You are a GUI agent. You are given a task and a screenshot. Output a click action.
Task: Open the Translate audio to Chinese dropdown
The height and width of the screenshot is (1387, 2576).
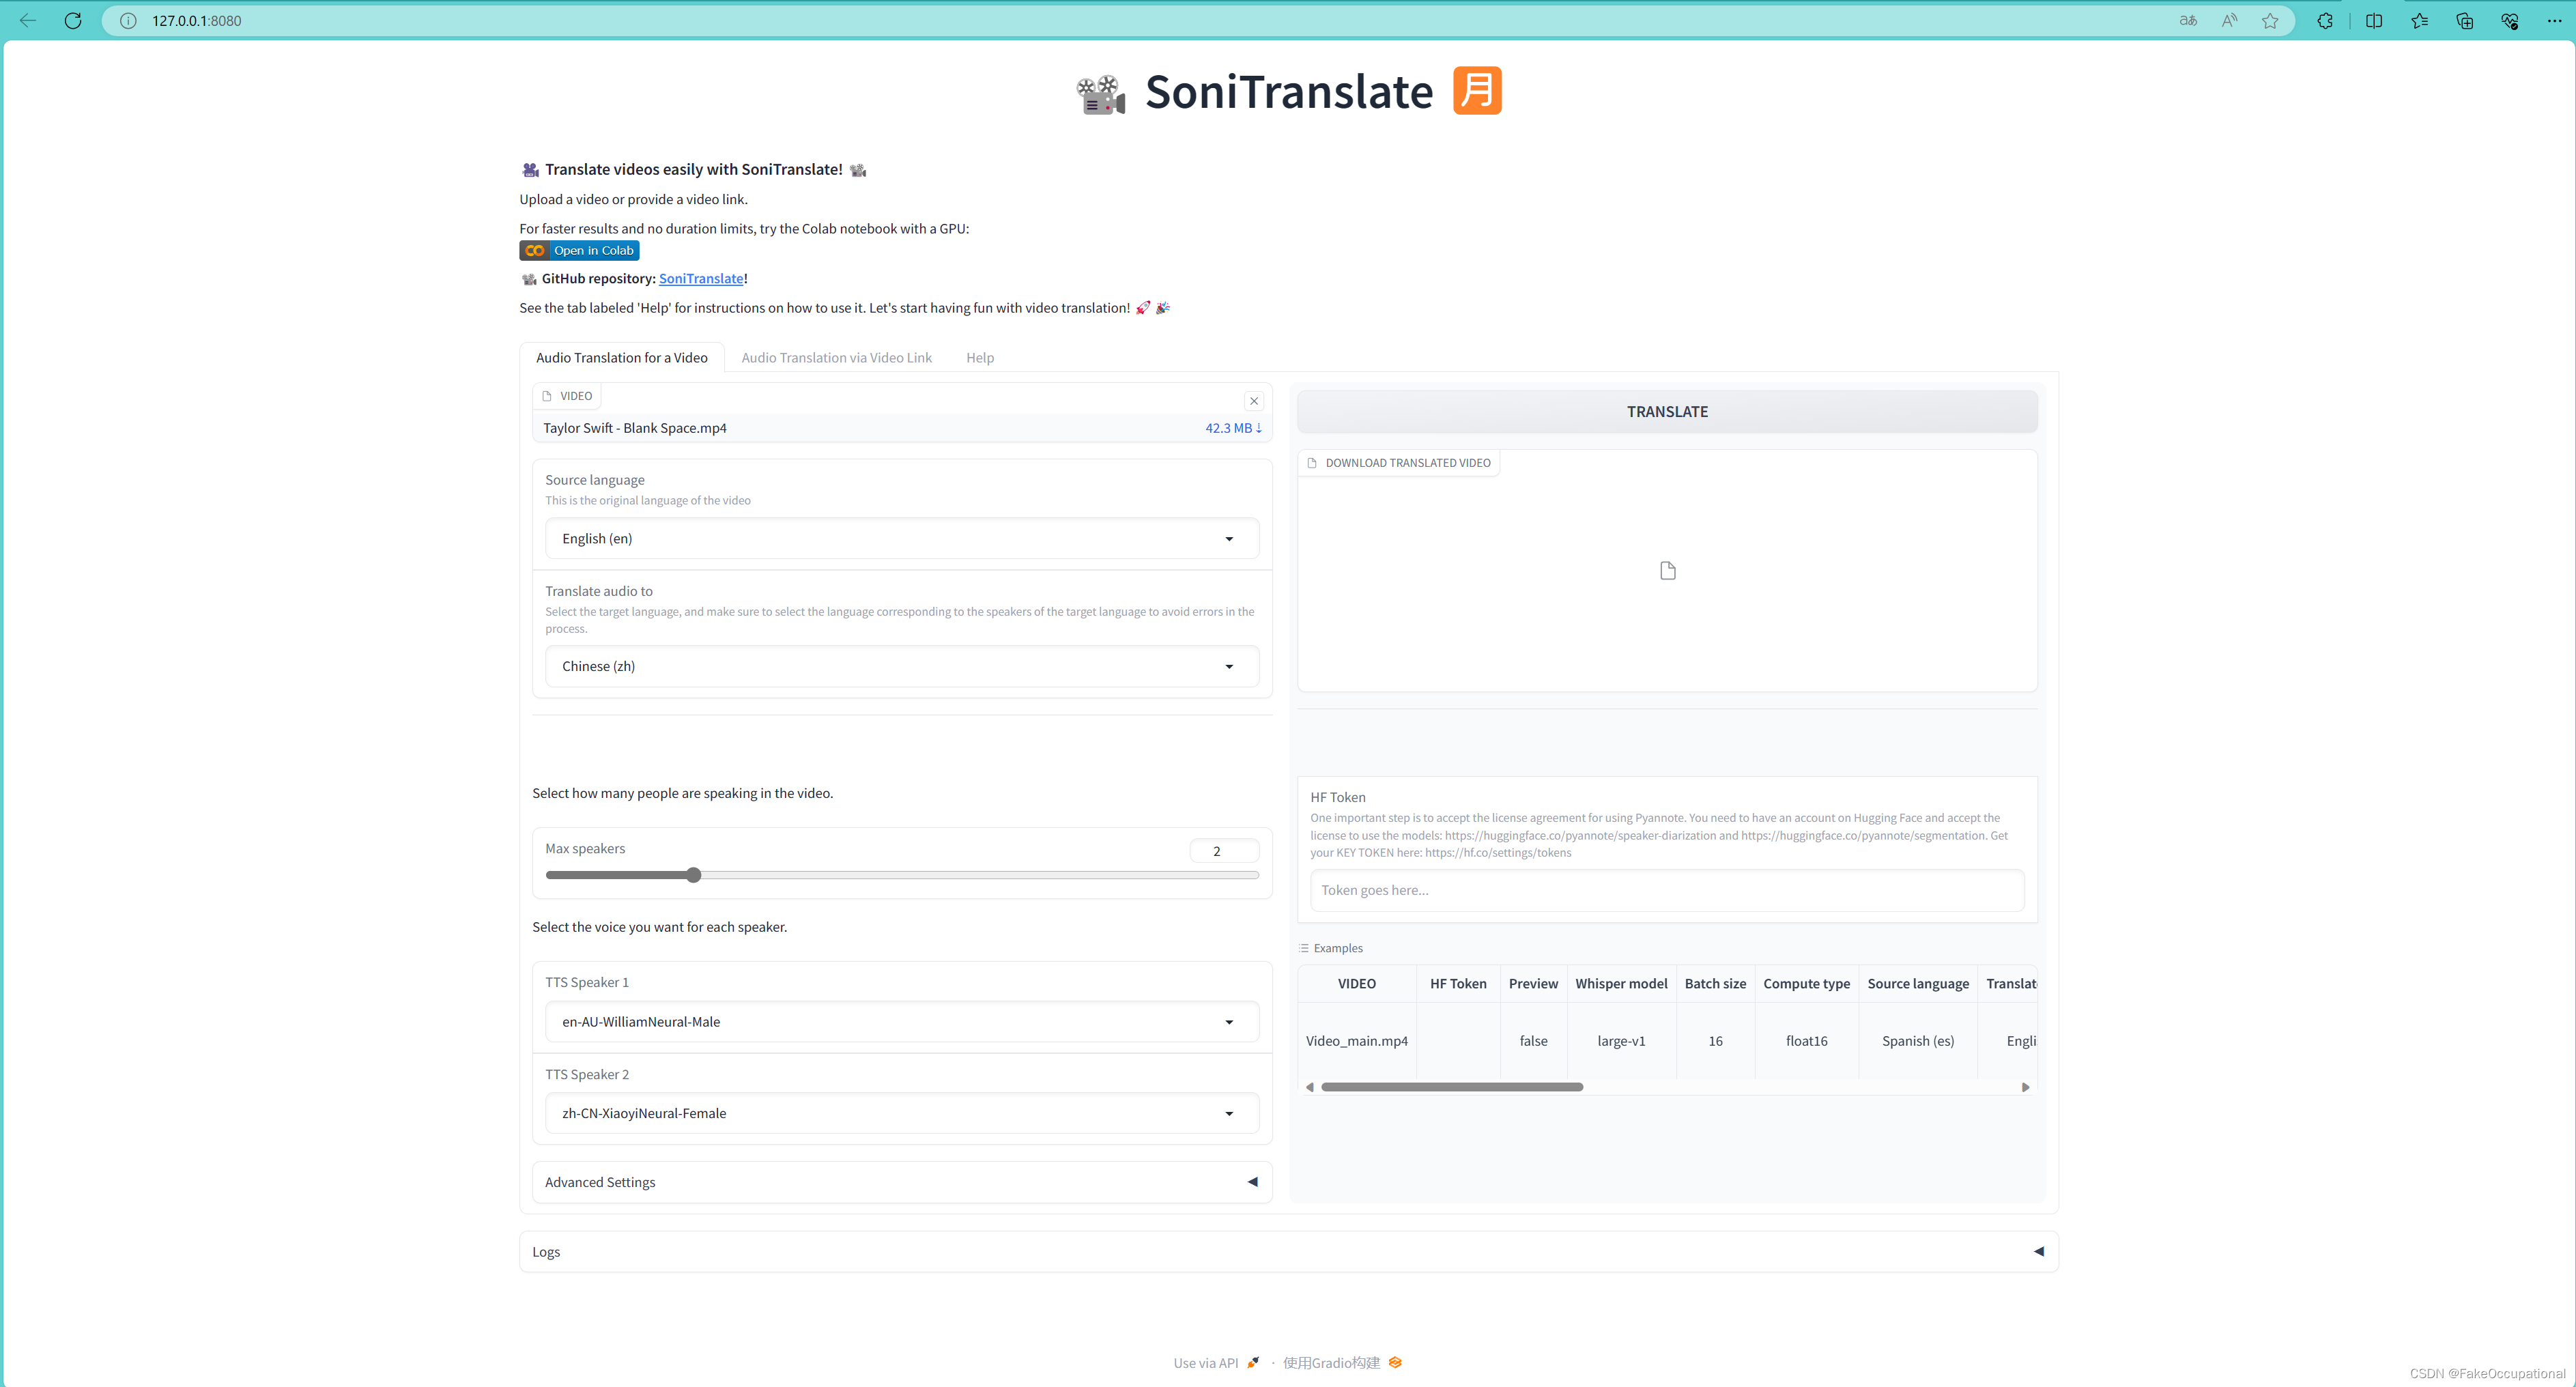[x=901, y=667]
